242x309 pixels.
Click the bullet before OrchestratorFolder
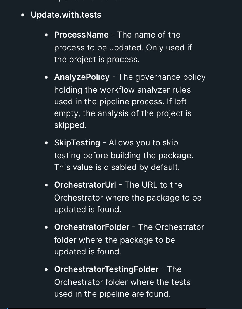[x=46, y=227]
